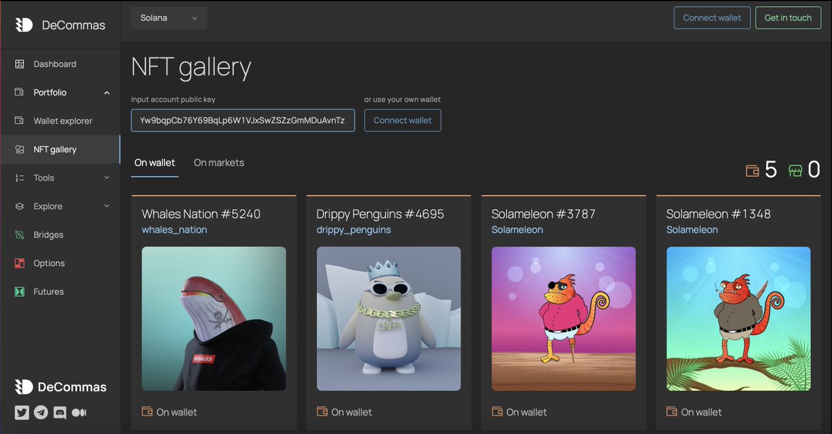The width and height of the screenshot is (832, 434).
Task: Switch to the On markets tab
Action: (219, 163)
